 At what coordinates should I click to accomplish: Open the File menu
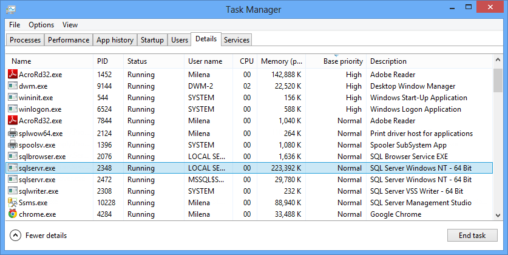pos(15,25)
